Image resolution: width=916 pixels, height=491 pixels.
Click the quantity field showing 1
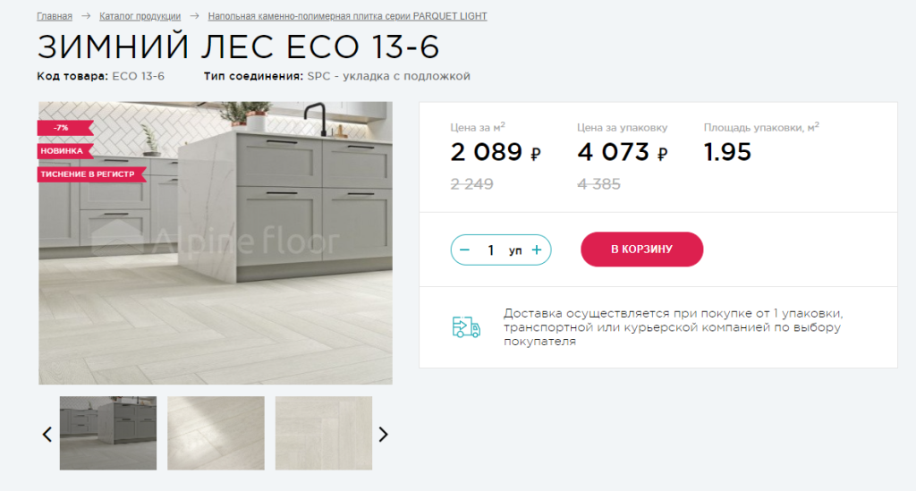(x=491, y=250)
